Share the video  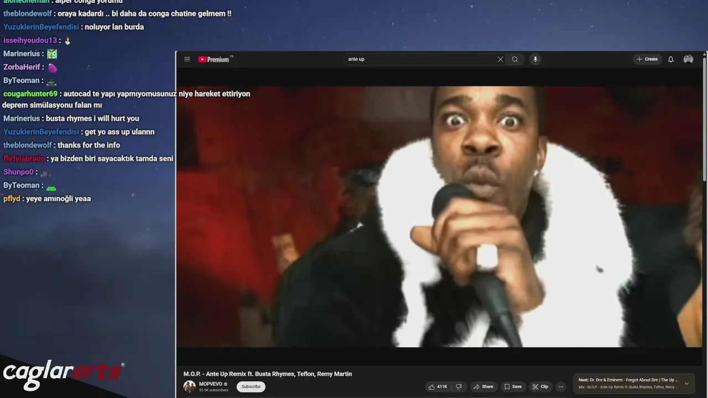[x=483, y=386]
